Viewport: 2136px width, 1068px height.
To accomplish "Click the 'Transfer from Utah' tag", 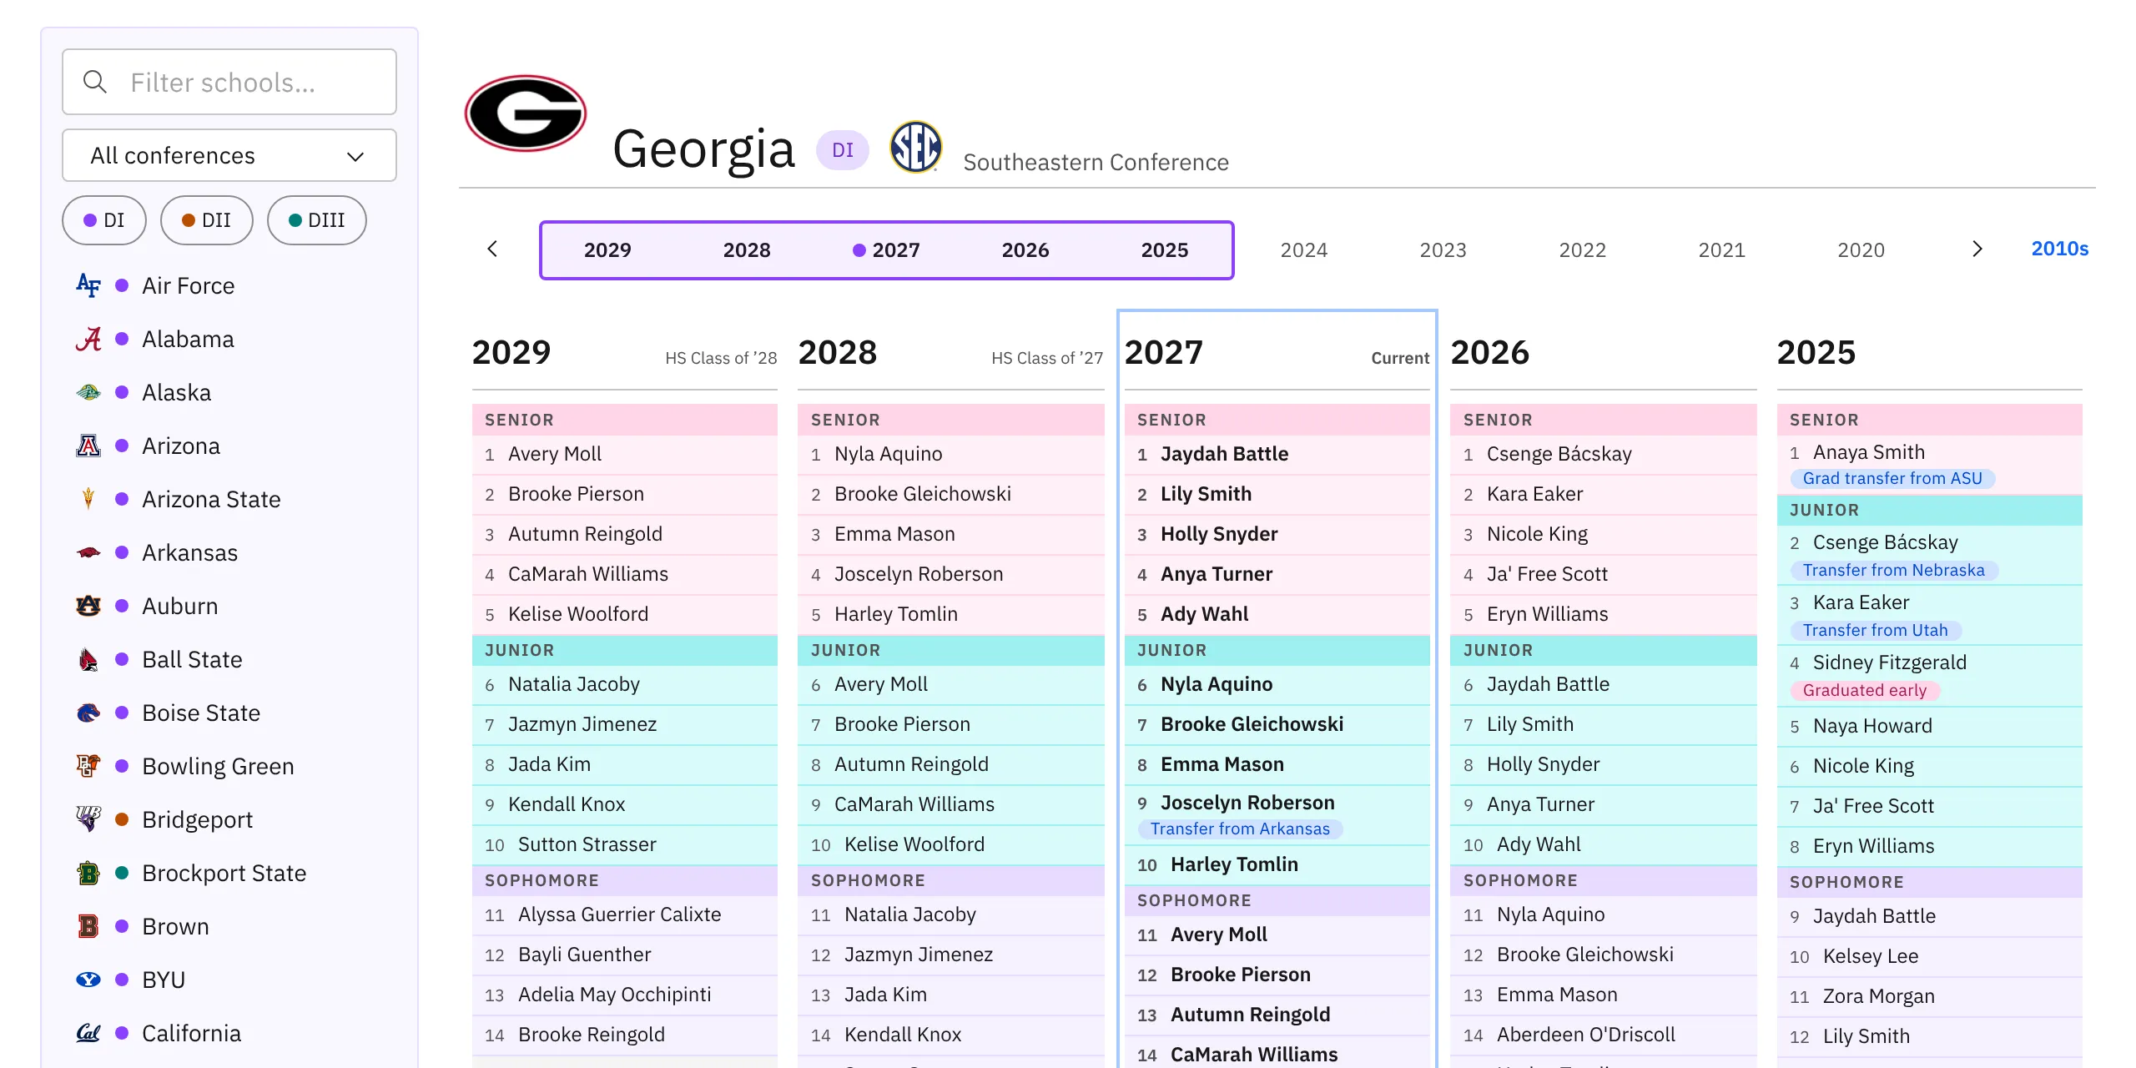I will pos(1876,630).
